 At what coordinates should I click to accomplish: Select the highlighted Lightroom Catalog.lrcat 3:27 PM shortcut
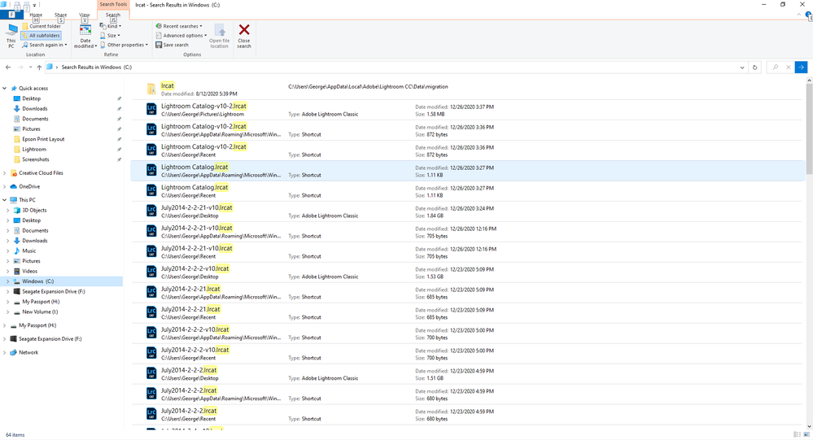coord(466,171)
